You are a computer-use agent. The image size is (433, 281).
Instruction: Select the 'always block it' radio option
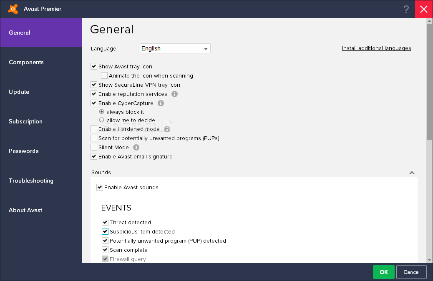click(102, 112)
